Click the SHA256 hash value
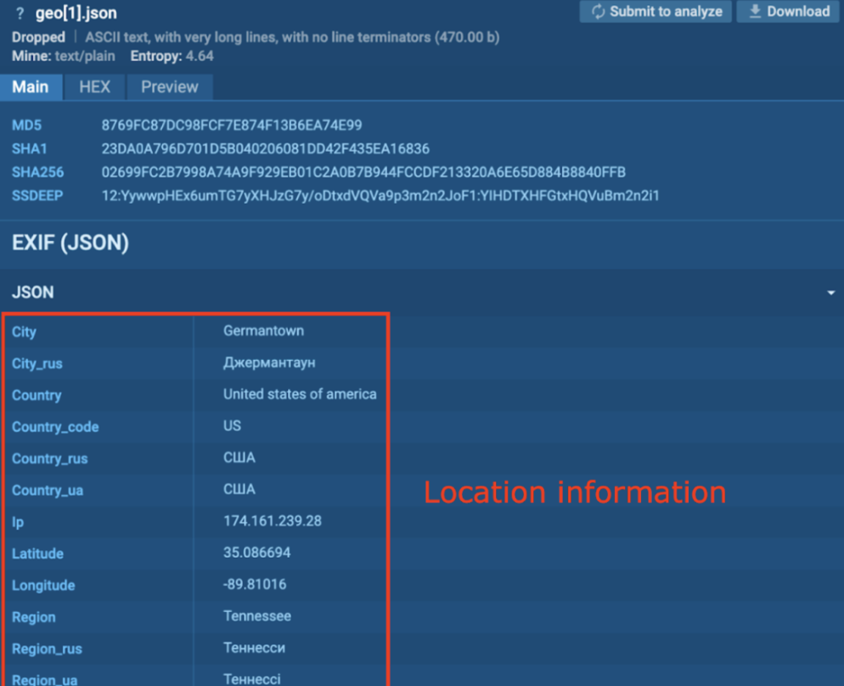This screenshot has height=686, width=844. point(363,172)
